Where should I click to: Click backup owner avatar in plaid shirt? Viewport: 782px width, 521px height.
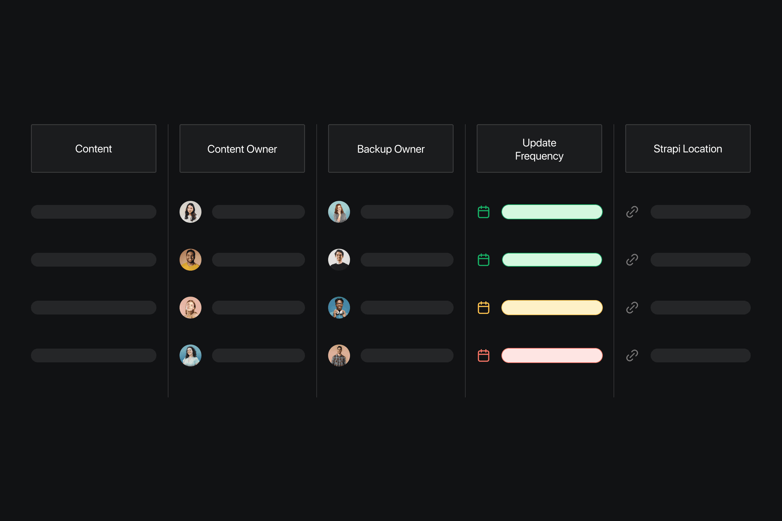click(x=339, y=355)
